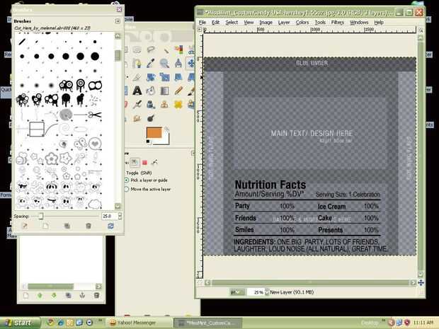439x329 pixels.
Task: Click the duplicate layer icon
Action: point(68,296)
